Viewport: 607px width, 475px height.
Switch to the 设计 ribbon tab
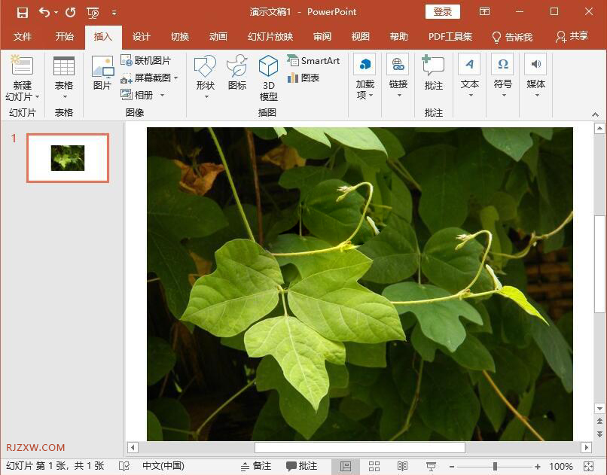pyautogui.click(x=141, y=35)
